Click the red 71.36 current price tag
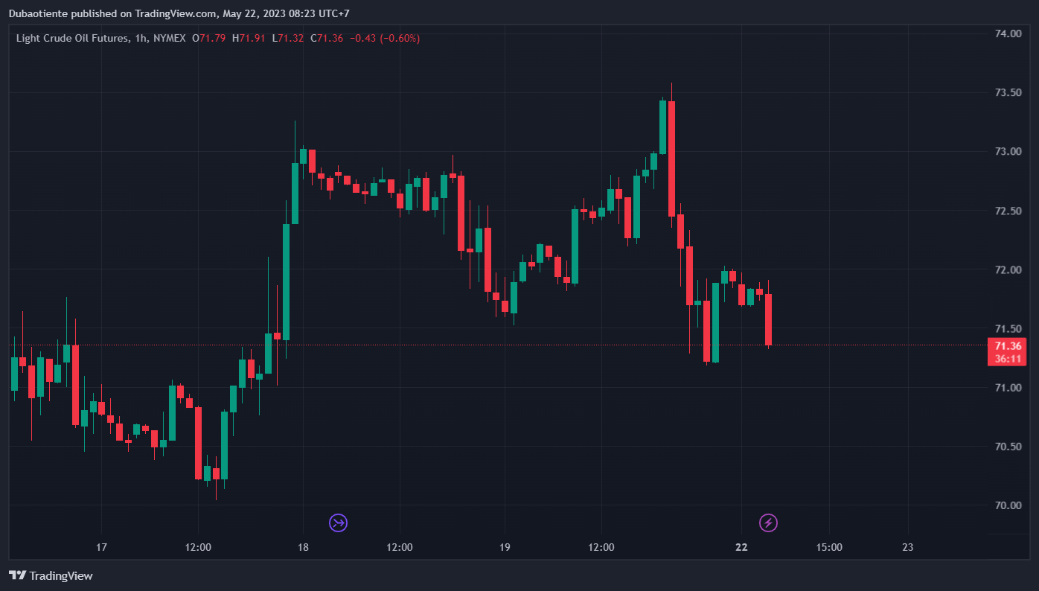Image resolution: width=1039 pixels, height=591 pixels. [1008, 346]
